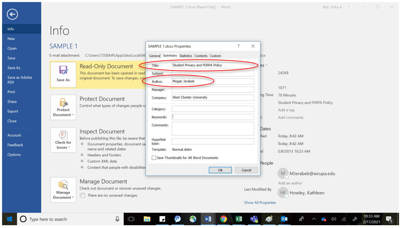Click the volume speaker tray icon

(x=333, y=219)
